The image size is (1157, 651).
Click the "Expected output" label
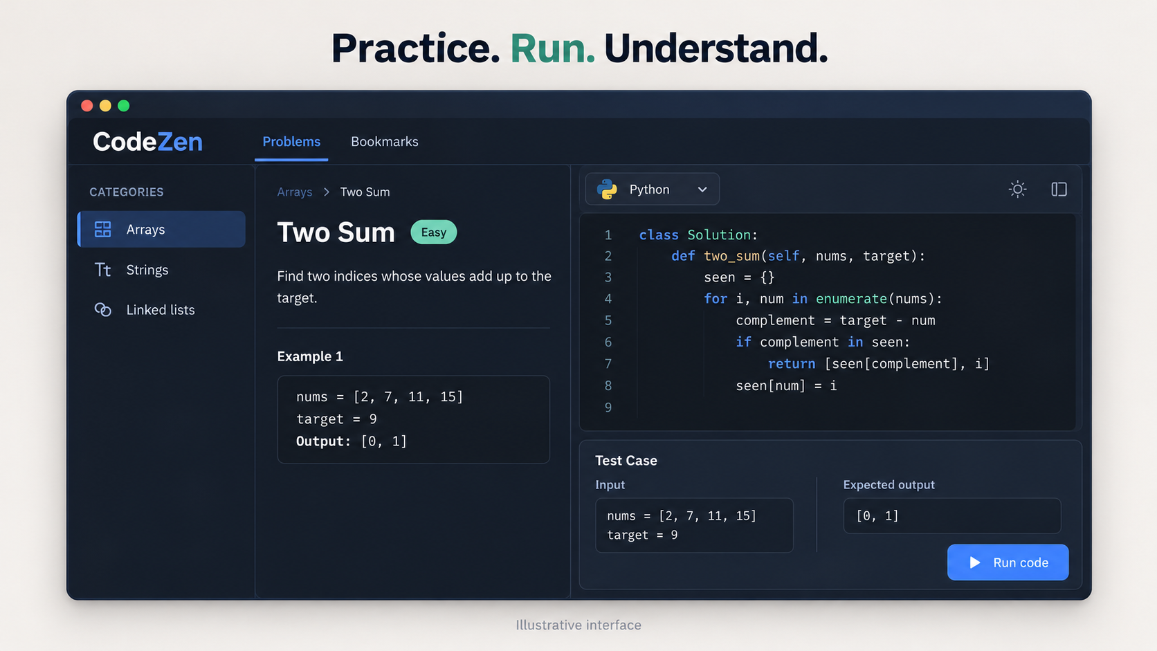pyautogui.click(x=889, y=485)
